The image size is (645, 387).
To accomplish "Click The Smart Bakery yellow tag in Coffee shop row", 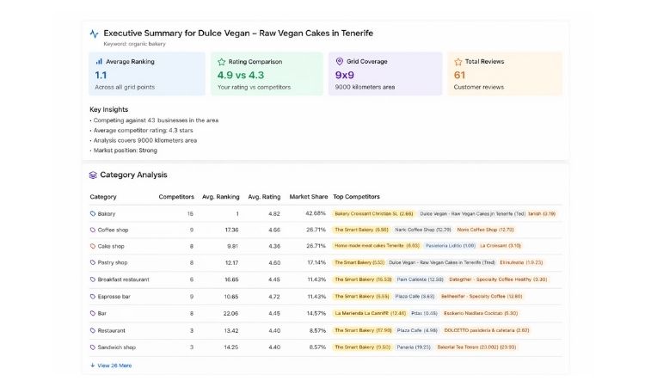I will pos(361,230).
